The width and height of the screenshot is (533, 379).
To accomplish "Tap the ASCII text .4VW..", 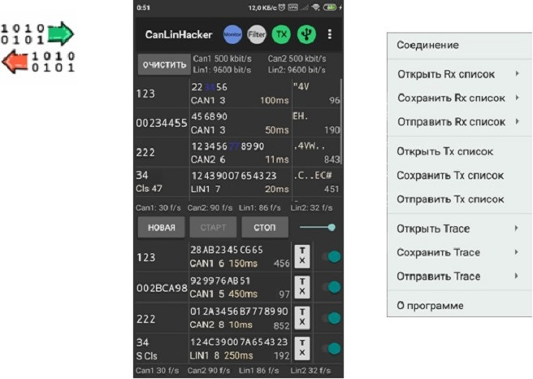I will pyautogui.click(x=309, y=146).
